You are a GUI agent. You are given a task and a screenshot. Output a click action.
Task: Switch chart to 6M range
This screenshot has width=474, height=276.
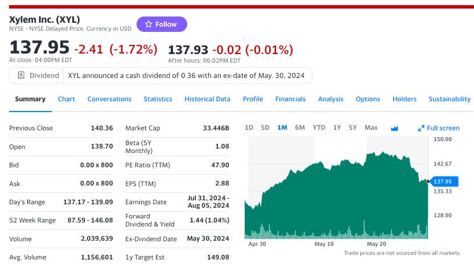point(300,127)
